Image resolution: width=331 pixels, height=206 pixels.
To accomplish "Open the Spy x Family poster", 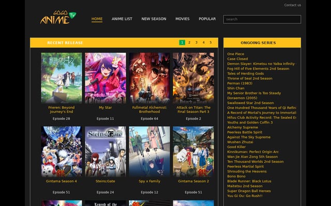I will click(149, 151).
